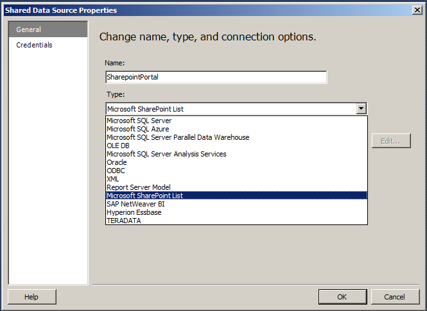The width and height of the screenshot is (427, 311).
Task: Select SAP NetWeaver BI type
Action: tap(236, 204)
